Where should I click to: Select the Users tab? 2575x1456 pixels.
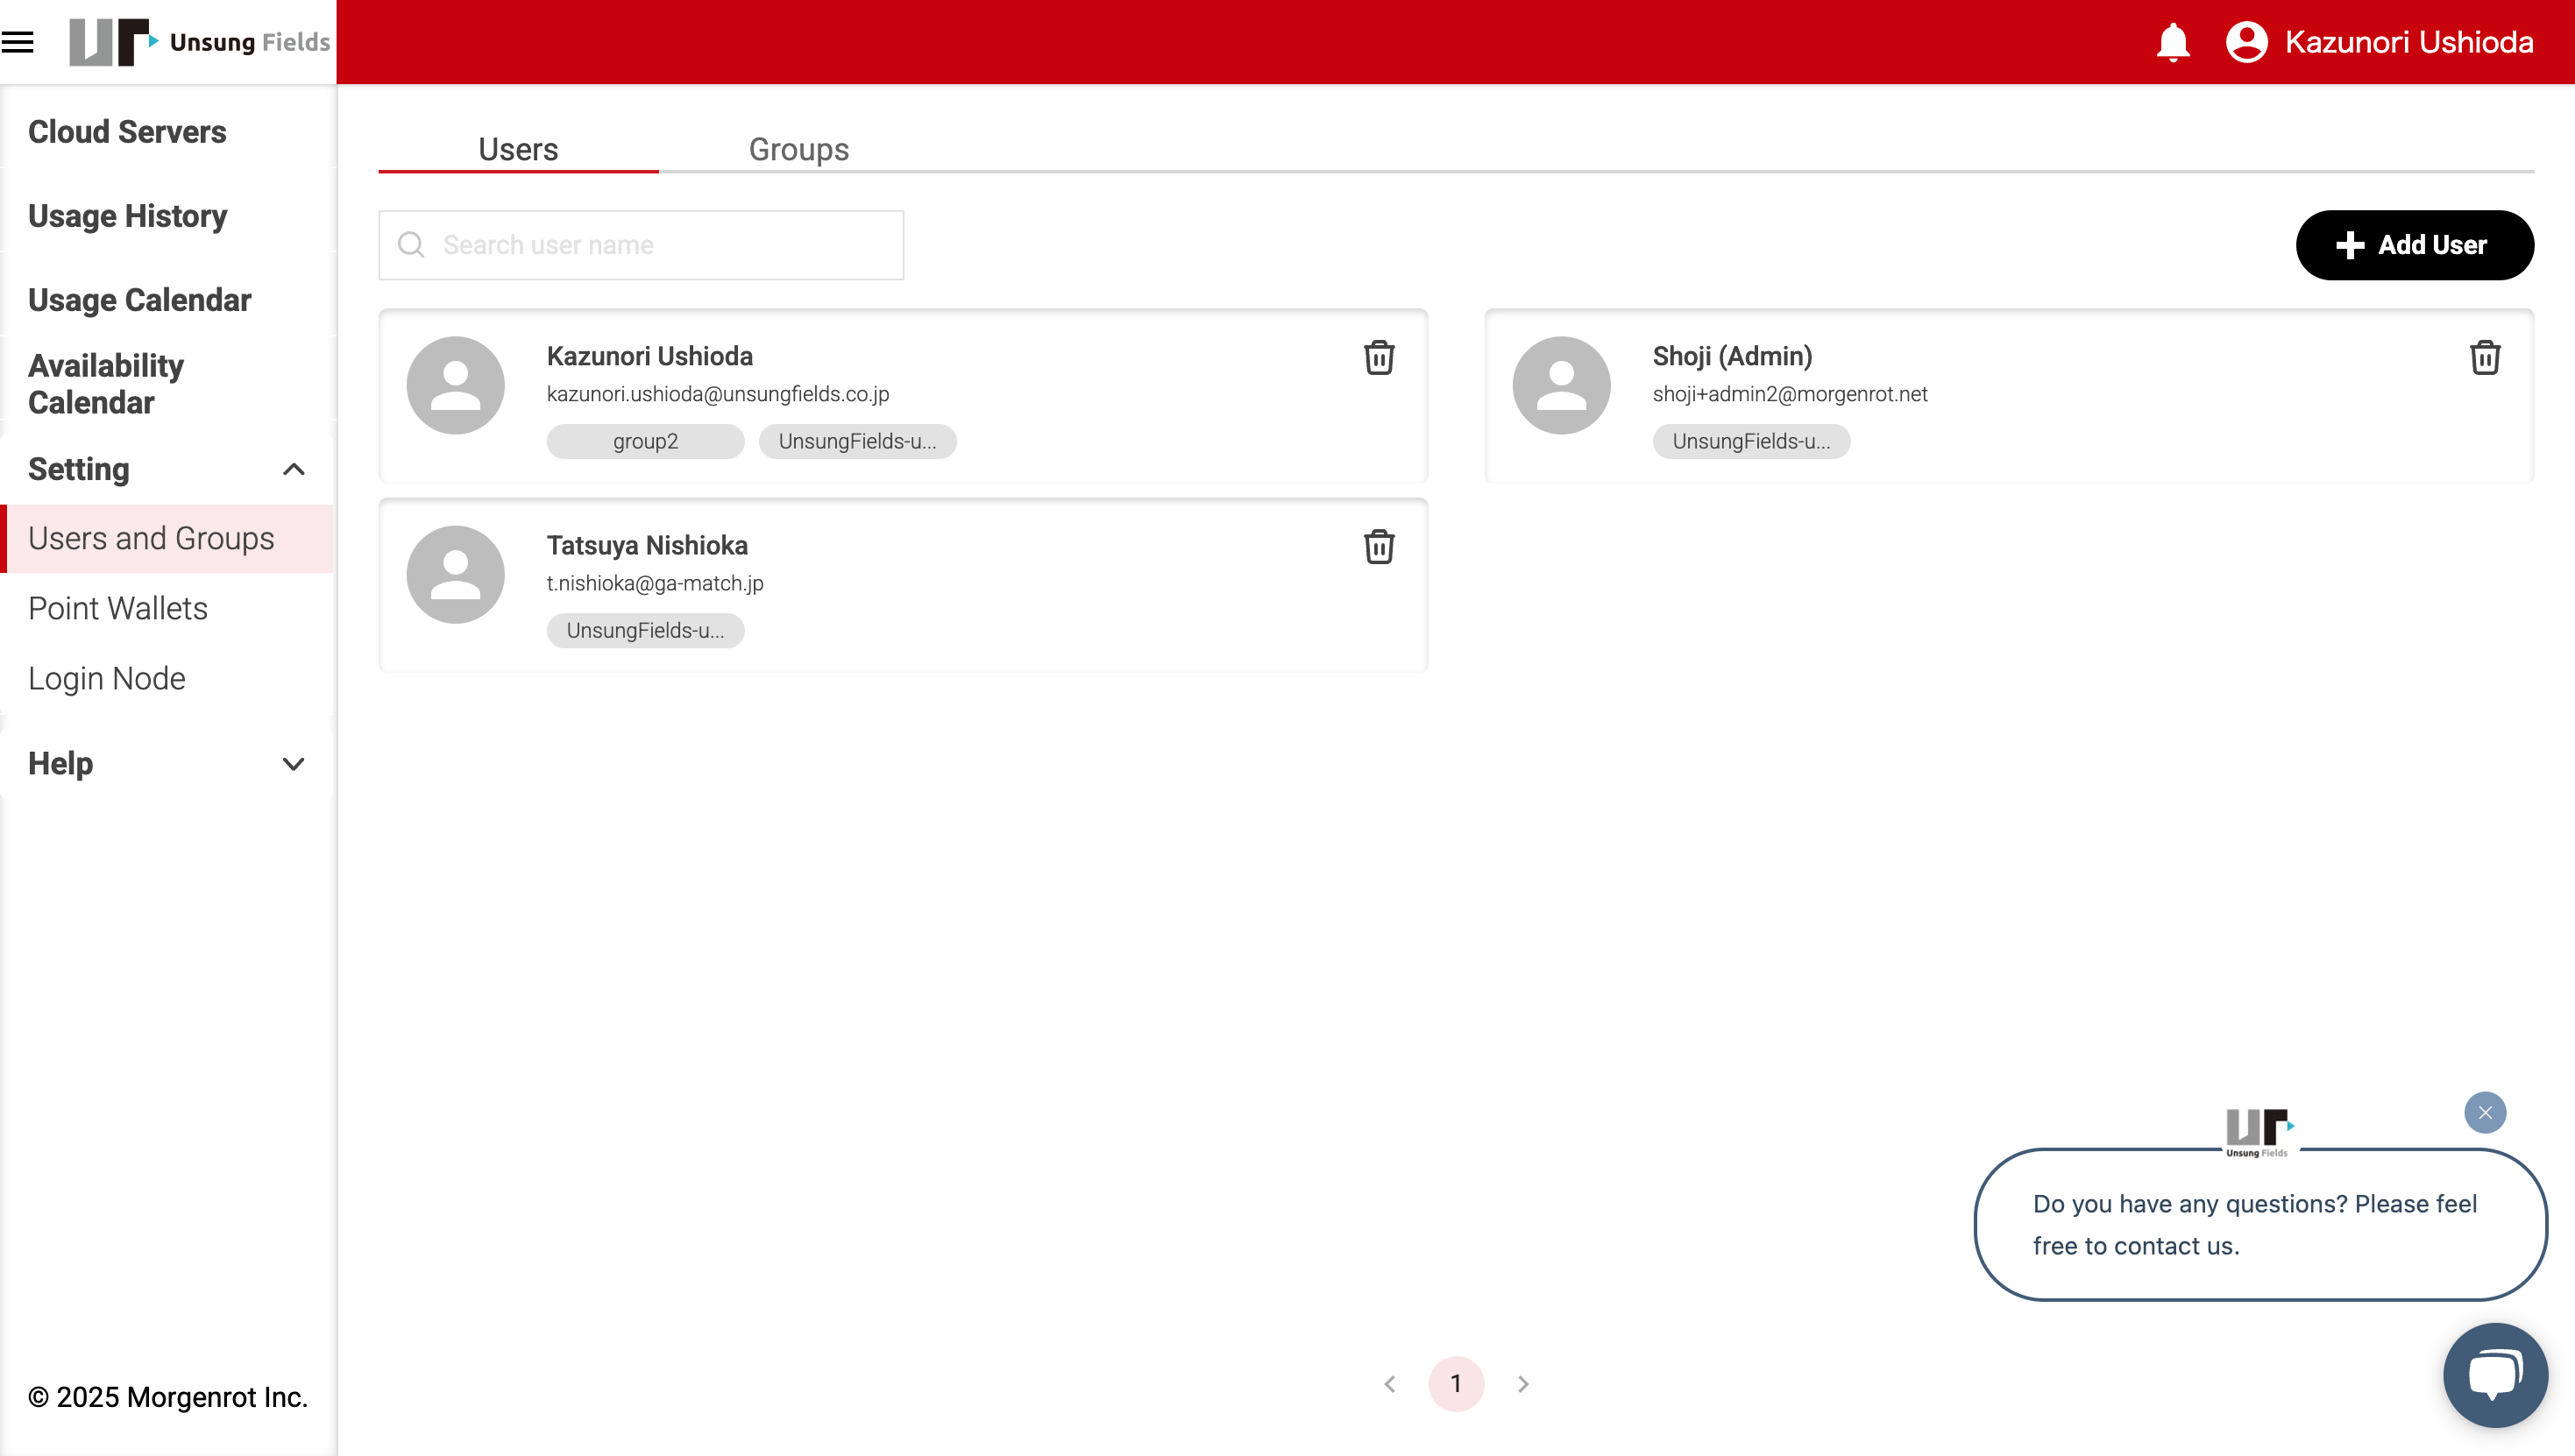pyautogui.click(x=517, y=149)
